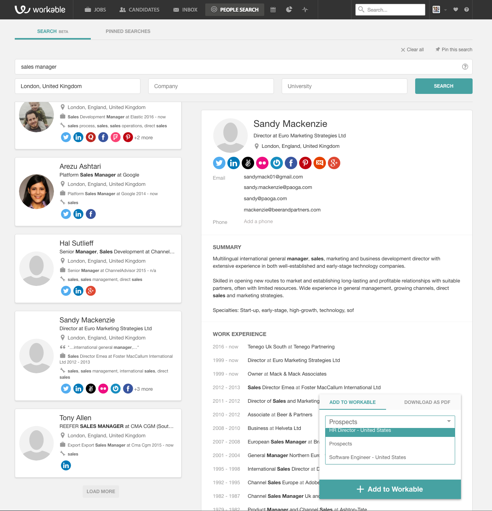Image resolution: width=492 pixels, height=511 pixels.
Task: Click Add a phone link
Action: (258, 222)
